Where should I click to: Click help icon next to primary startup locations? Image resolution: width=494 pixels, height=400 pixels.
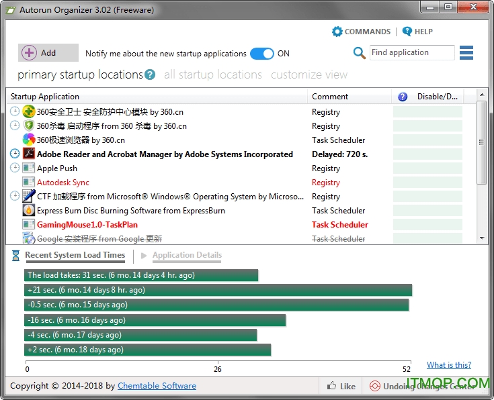click(150, 74)
